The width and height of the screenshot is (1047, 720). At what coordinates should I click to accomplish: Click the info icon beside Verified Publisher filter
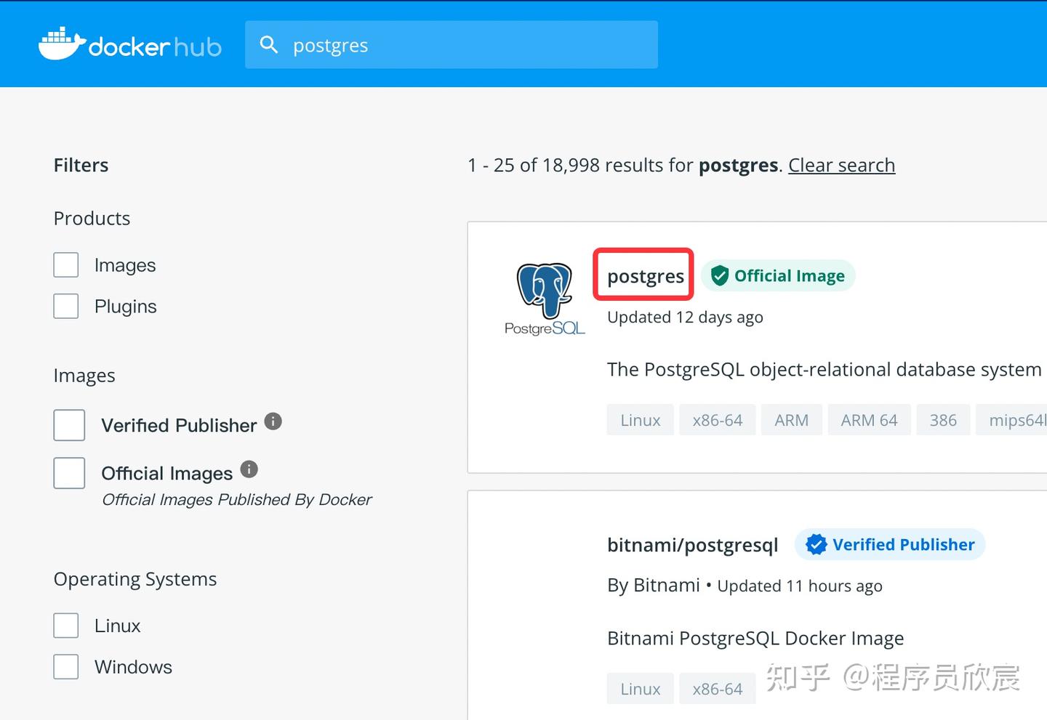tap(273, 421)
